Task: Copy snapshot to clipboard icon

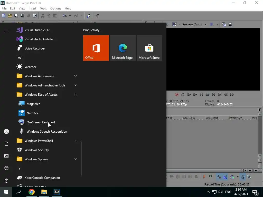Action: pyautogui.click(x=224, y=24)
